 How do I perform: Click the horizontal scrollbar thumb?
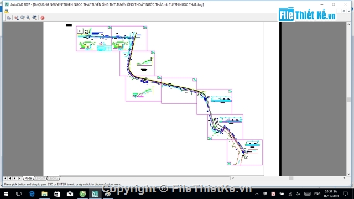tap(291, 178)
